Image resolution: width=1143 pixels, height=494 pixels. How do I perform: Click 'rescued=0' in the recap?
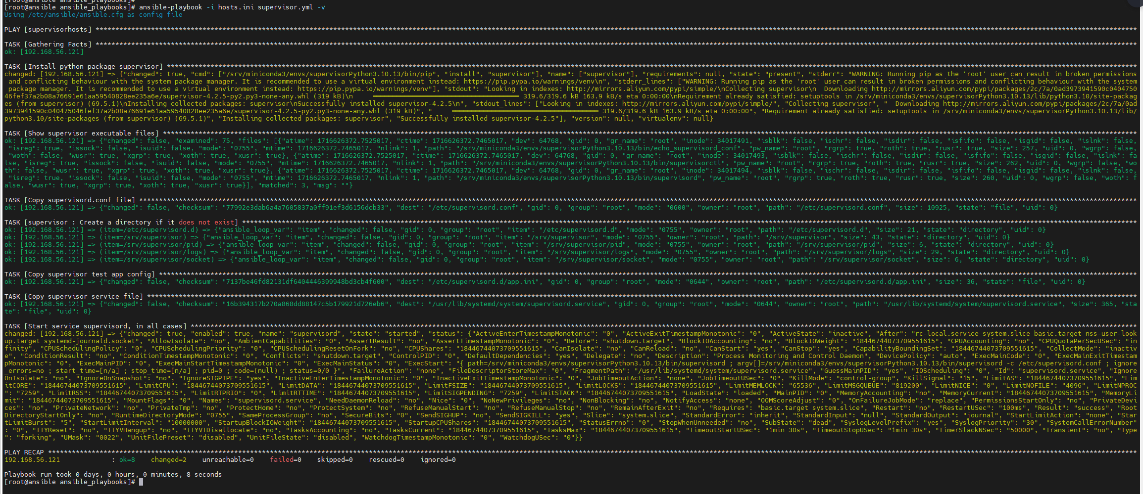point(387,460)
